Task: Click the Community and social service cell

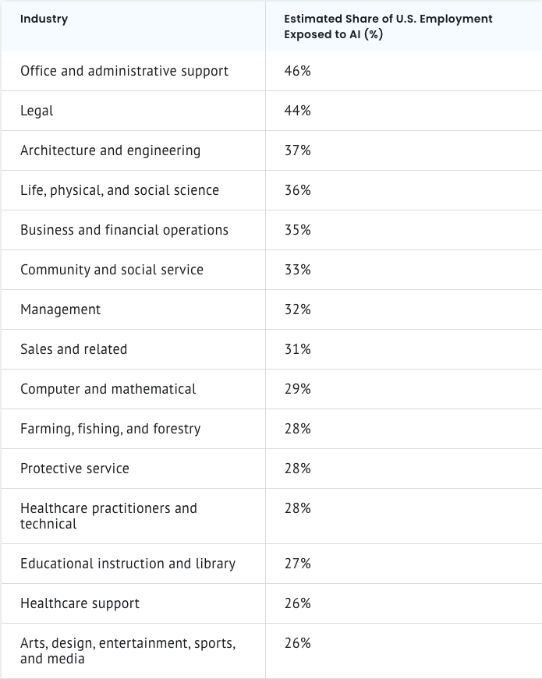Action: click(112, 270)
